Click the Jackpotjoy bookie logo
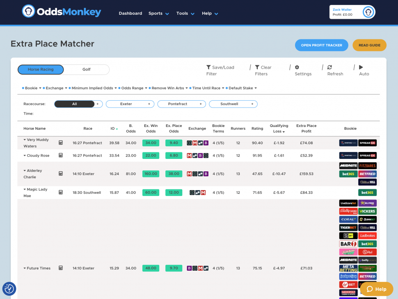Screen dimensions: 398x299 coord(348,276)
